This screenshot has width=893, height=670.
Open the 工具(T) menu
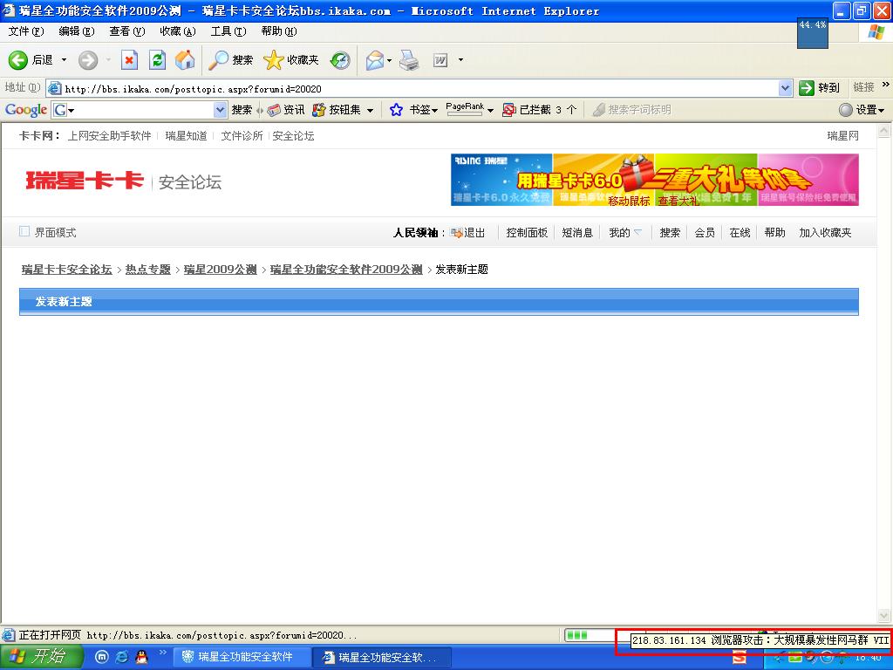point(228,31)
